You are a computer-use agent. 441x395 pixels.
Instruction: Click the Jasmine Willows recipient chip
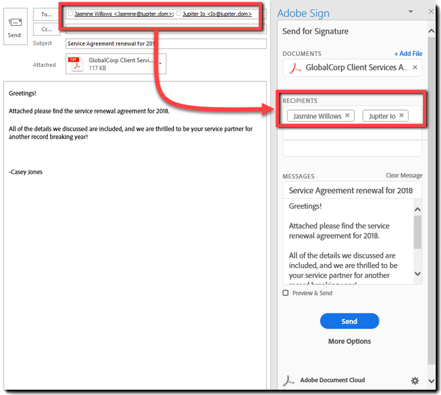click(x=320, y=116)
